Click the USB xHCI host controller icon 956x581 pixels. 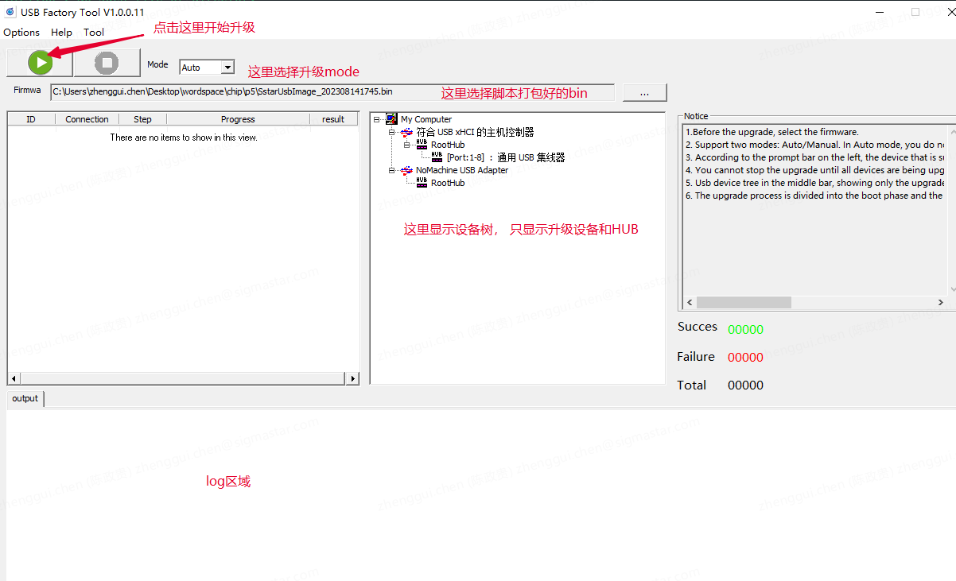click(x=407, y=132)
